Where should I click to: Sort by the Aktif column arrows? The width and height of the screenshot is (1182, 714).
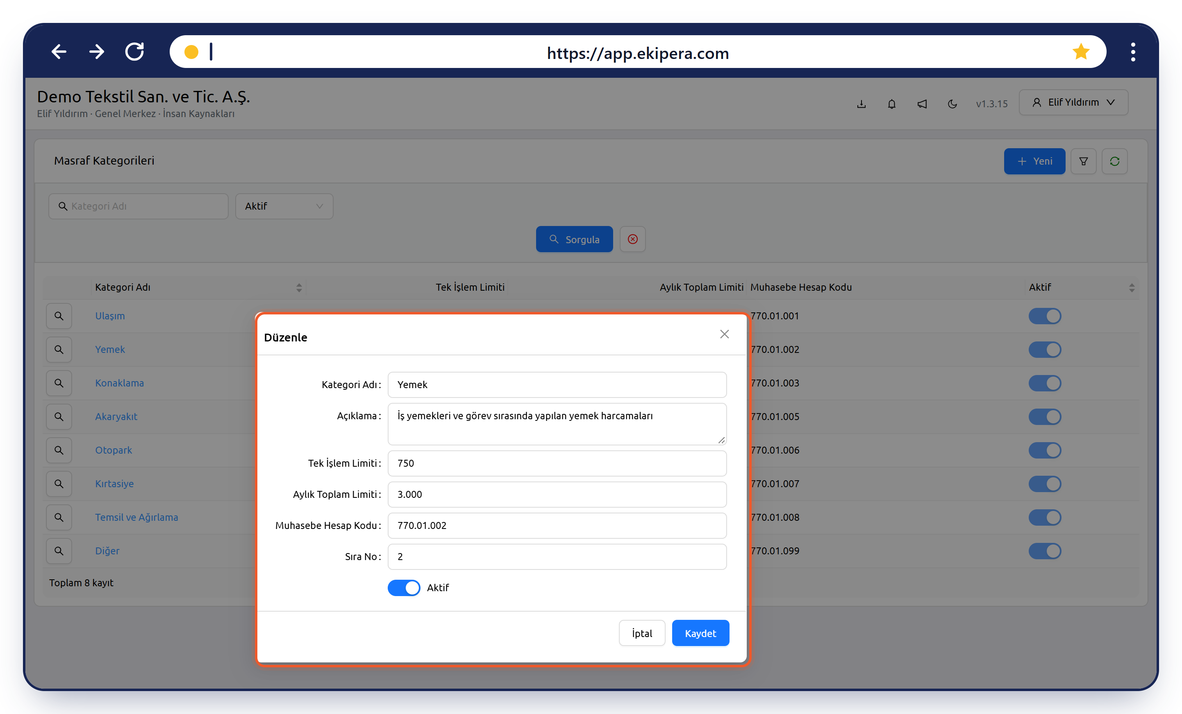click(1132, 287)
